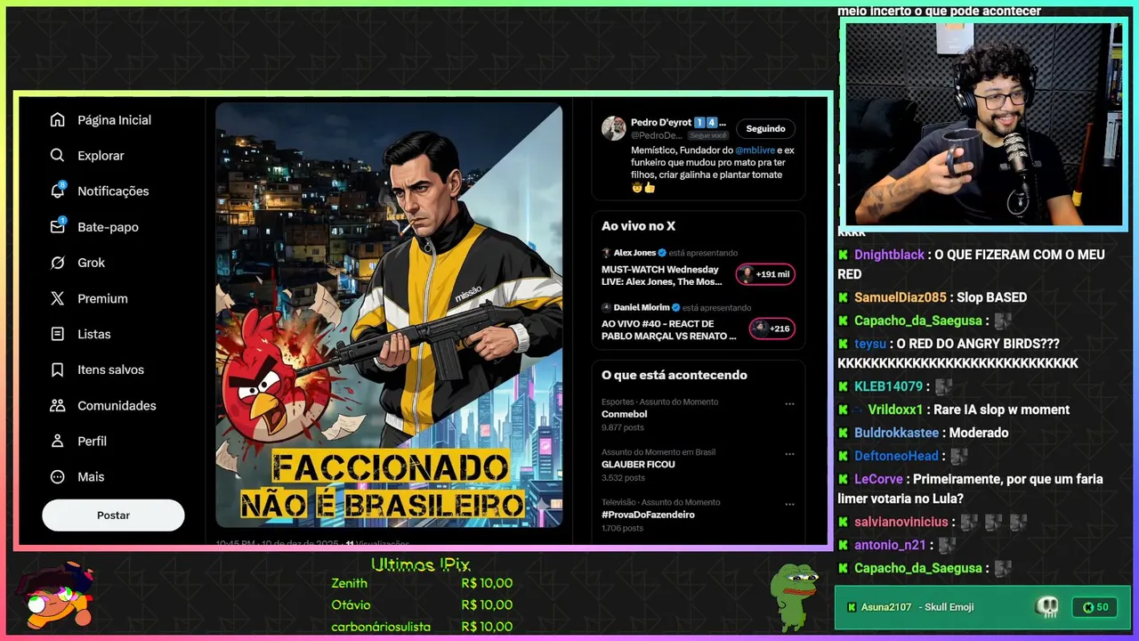Screen dimensions: 1139x641
Task: Select Comunidades menu label
Action: click(x=117, y=405)
